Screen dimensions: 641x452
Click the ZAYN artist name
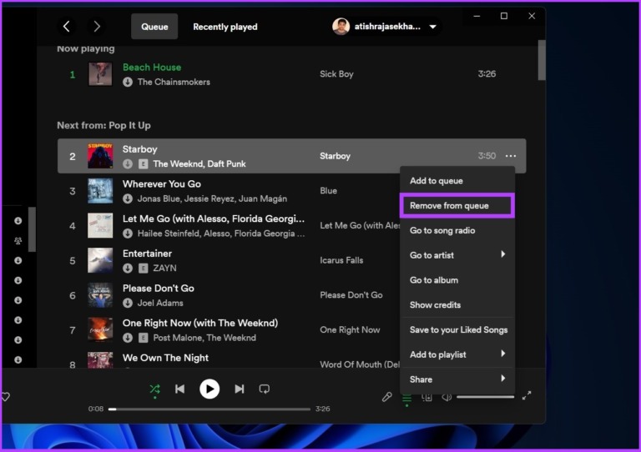(x=164, y=269)
